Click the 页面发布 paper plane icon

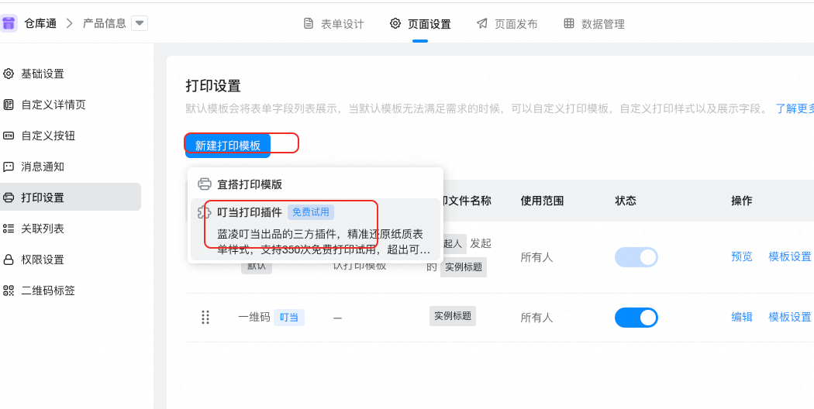482,23
